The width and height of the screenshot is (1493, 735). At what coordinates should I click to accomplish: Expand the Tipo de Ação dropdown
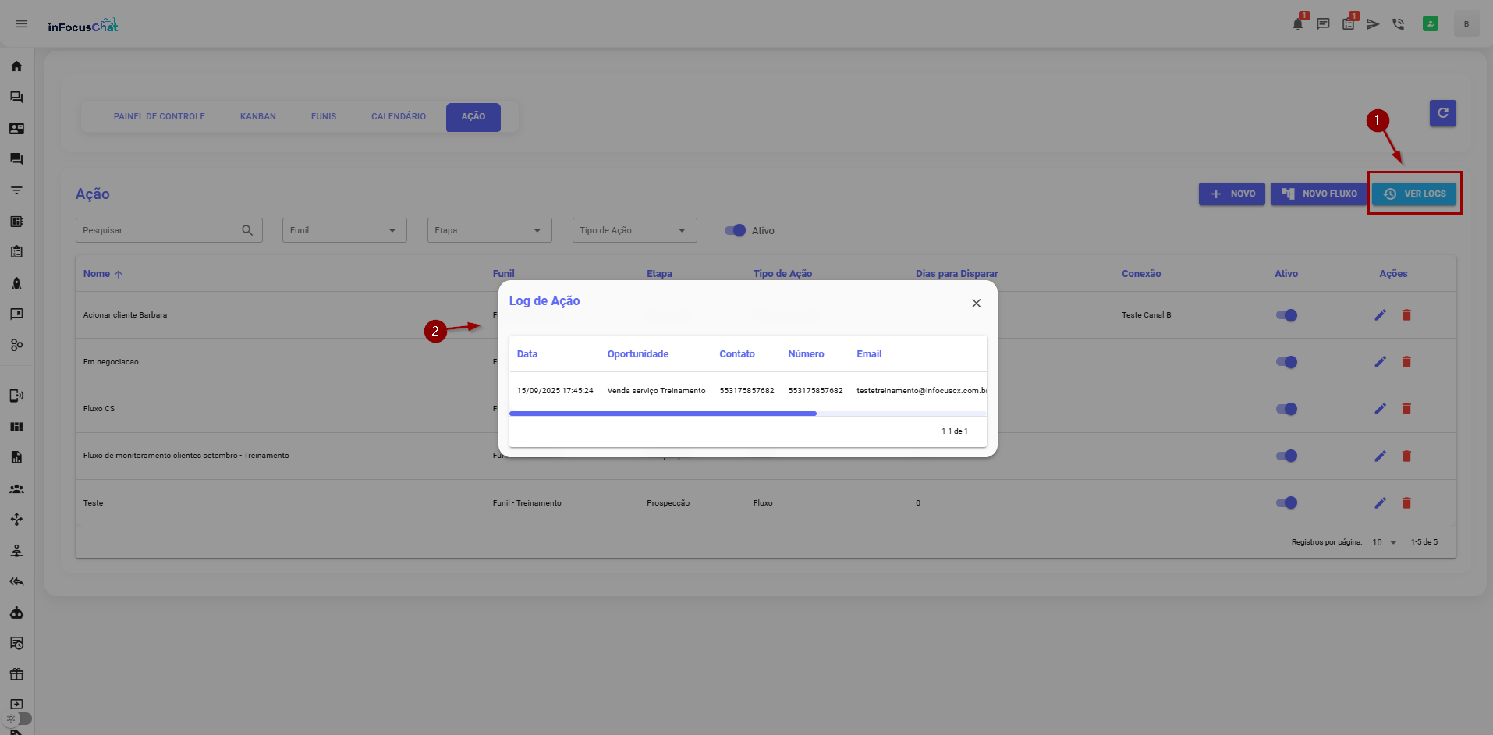[634, 230]
